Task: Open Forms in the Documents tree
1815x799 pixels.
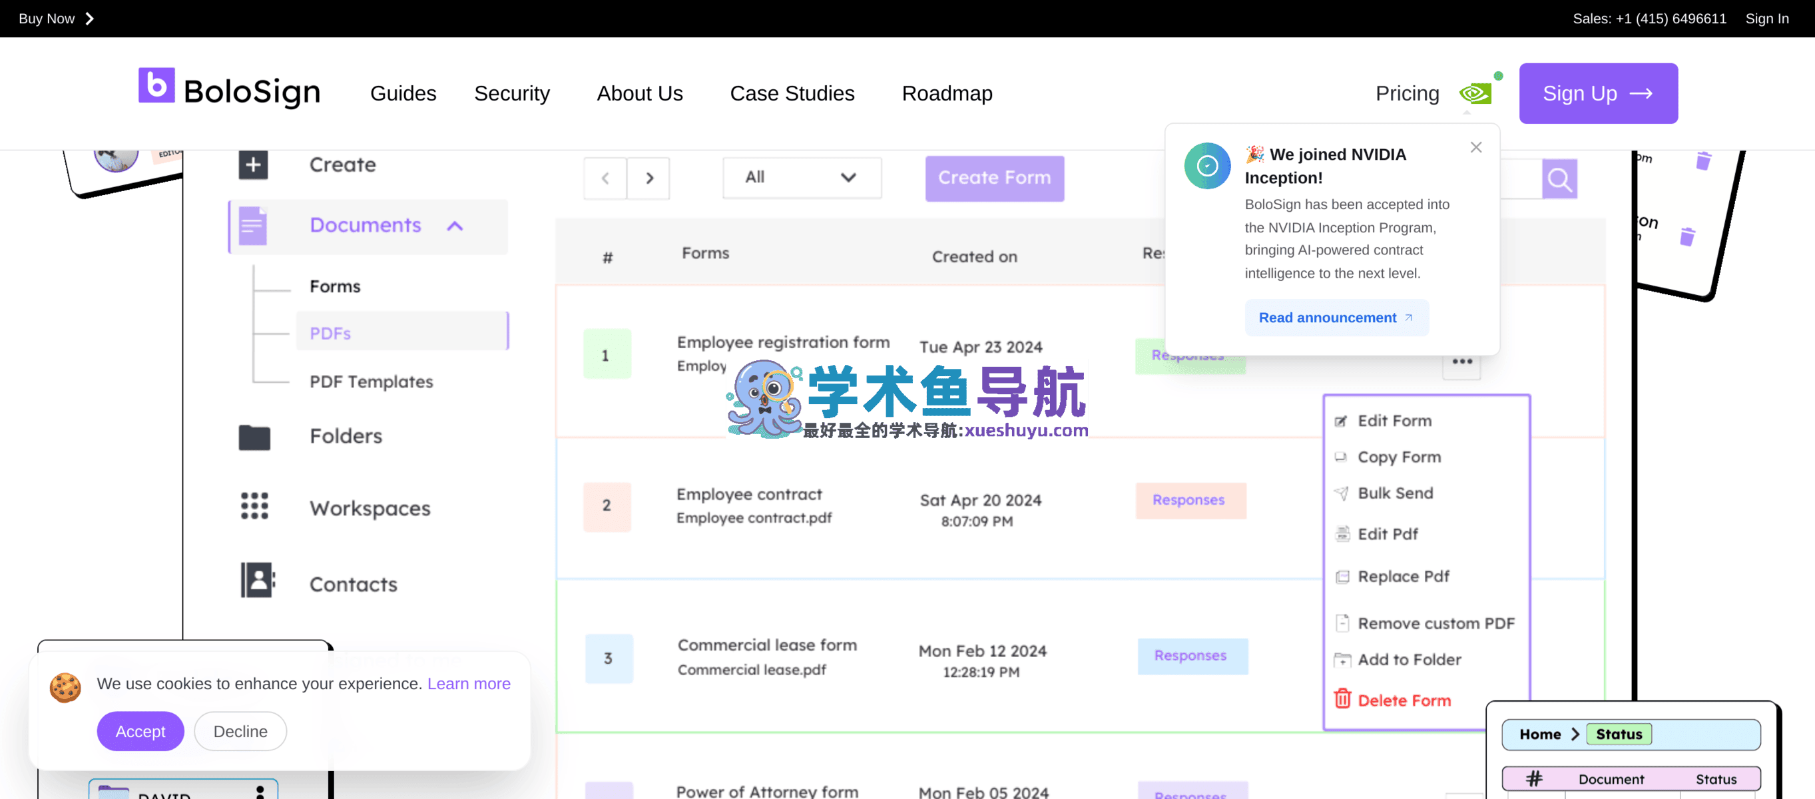Action: [x=335, y=286]
